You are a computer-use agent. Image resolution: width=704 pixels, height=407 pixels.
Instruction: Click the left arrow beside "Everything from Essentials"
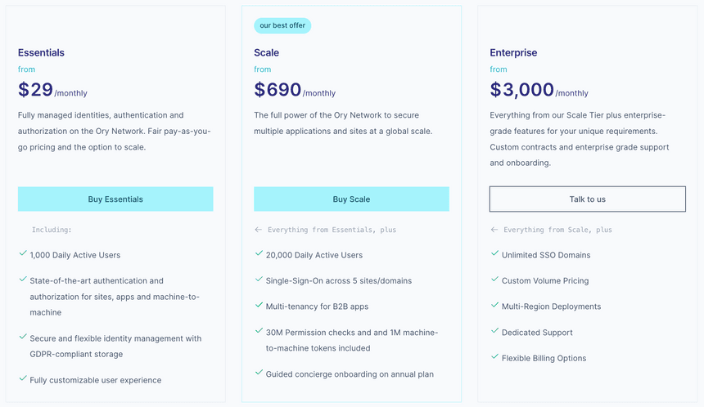pos(259,230)
